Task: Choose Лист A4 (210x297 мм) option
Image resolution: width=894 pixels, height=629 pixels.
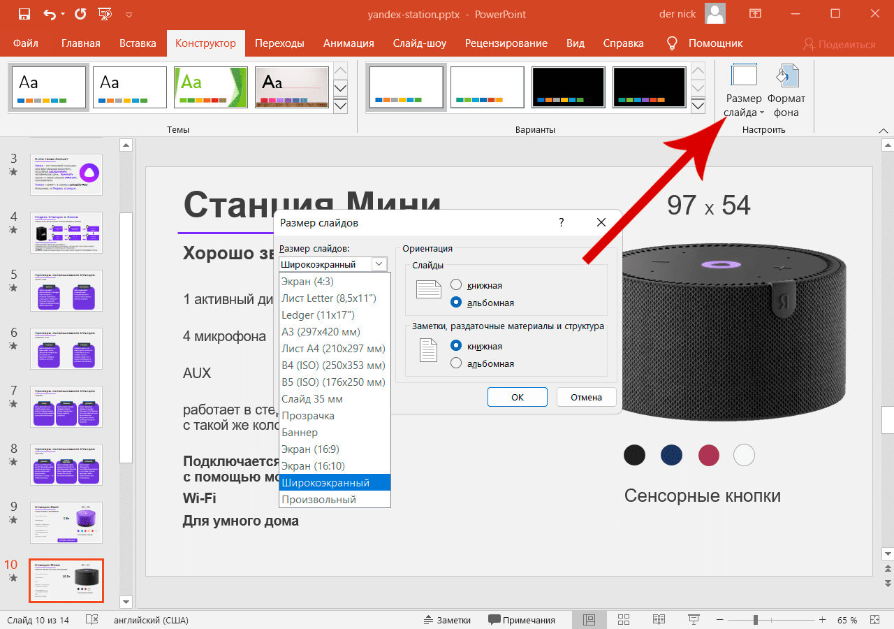Action: [x=335, y=349]
